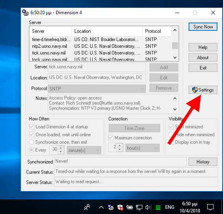Click server list scroll up arrow
Screen dimensions: 223x214
click(175, 30)
